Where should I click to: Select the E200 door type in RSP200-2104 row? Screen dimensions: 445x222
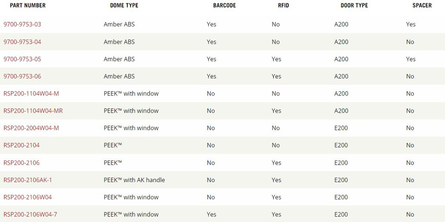click(341, 146)
